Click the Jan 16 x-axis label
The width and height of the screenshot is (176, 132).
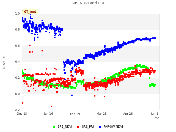[x=48, y=114]
